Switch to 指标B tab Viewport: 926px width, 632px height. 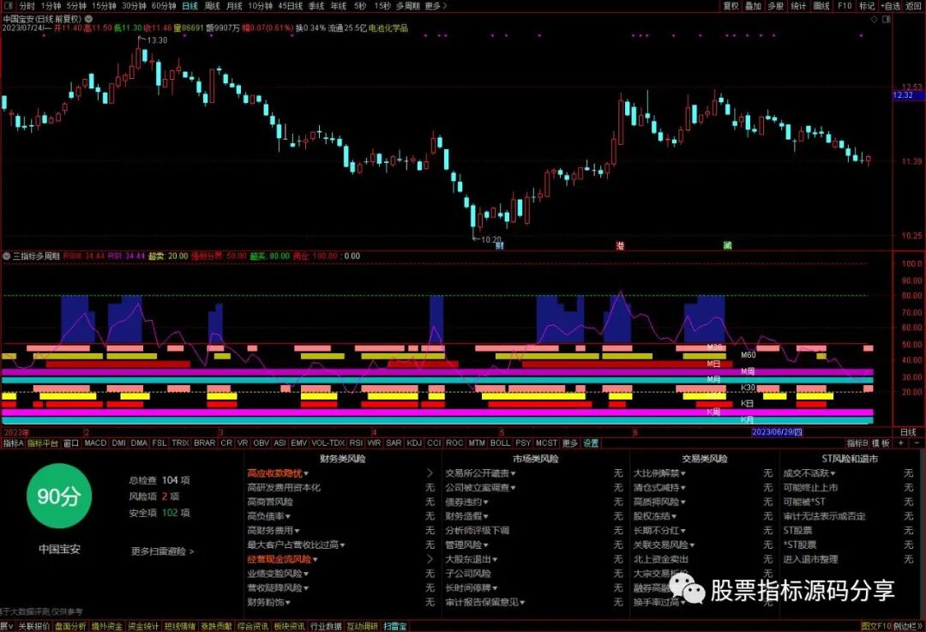pyautogui.click(x=857, y=443)
